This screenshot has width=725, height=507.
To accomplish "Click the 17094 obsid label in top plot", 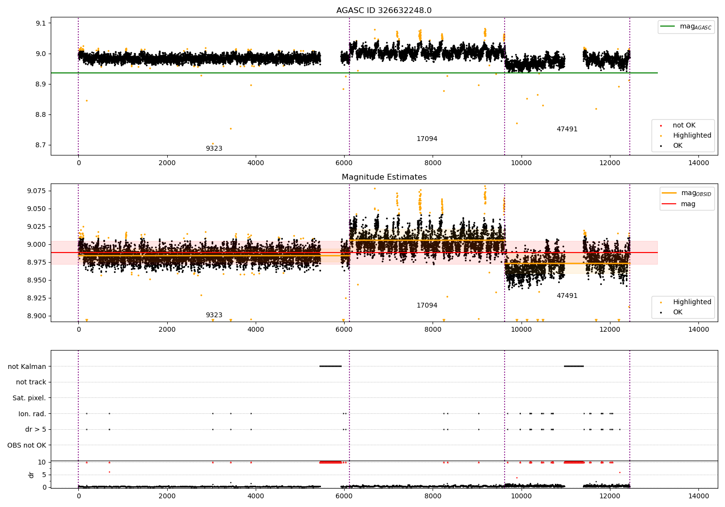I will [427, 139].
